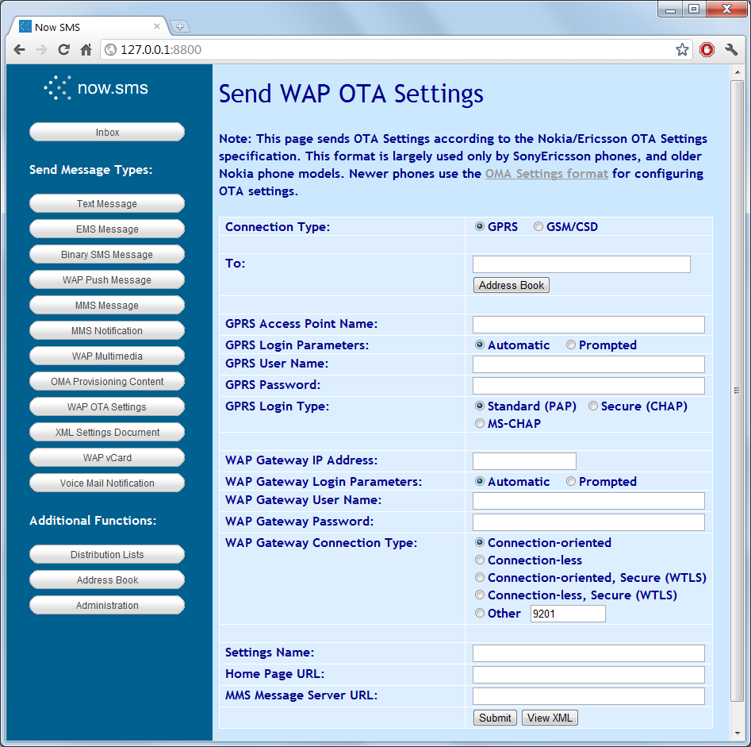Open the MMS Message page
The height and width of the screenshot is (747, 751).
coord(107,306)
